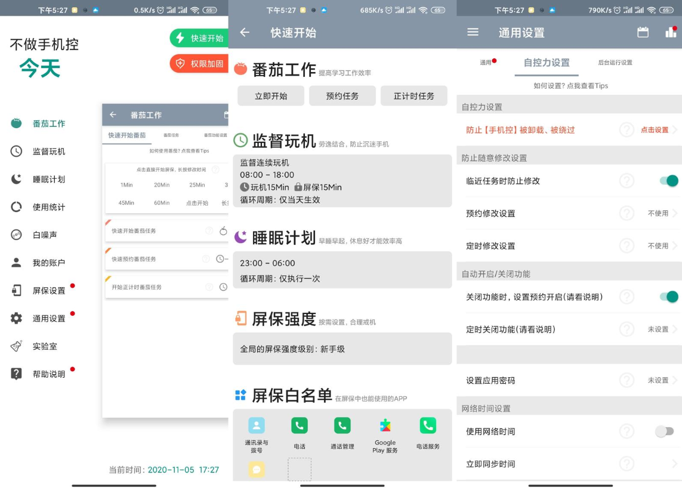Switch to the 后台运行设置 tab

tap(615, 63)
